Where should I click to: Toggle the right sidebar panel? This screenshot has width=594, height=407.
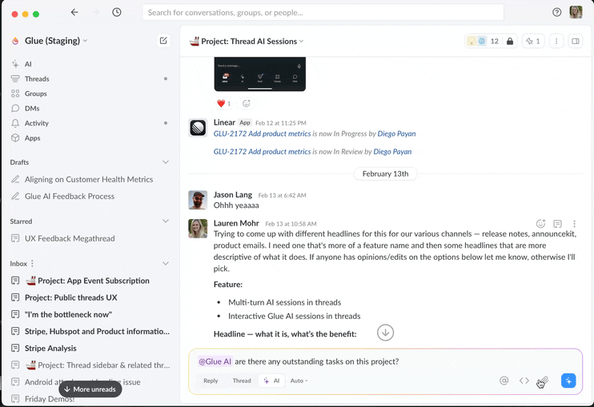(575, 42)
